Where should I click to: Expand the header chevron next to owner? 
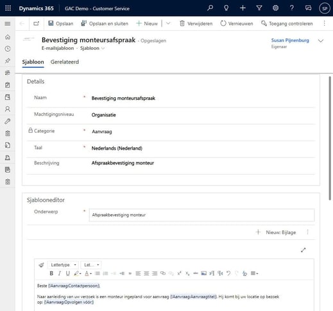(x=321, y=41)
